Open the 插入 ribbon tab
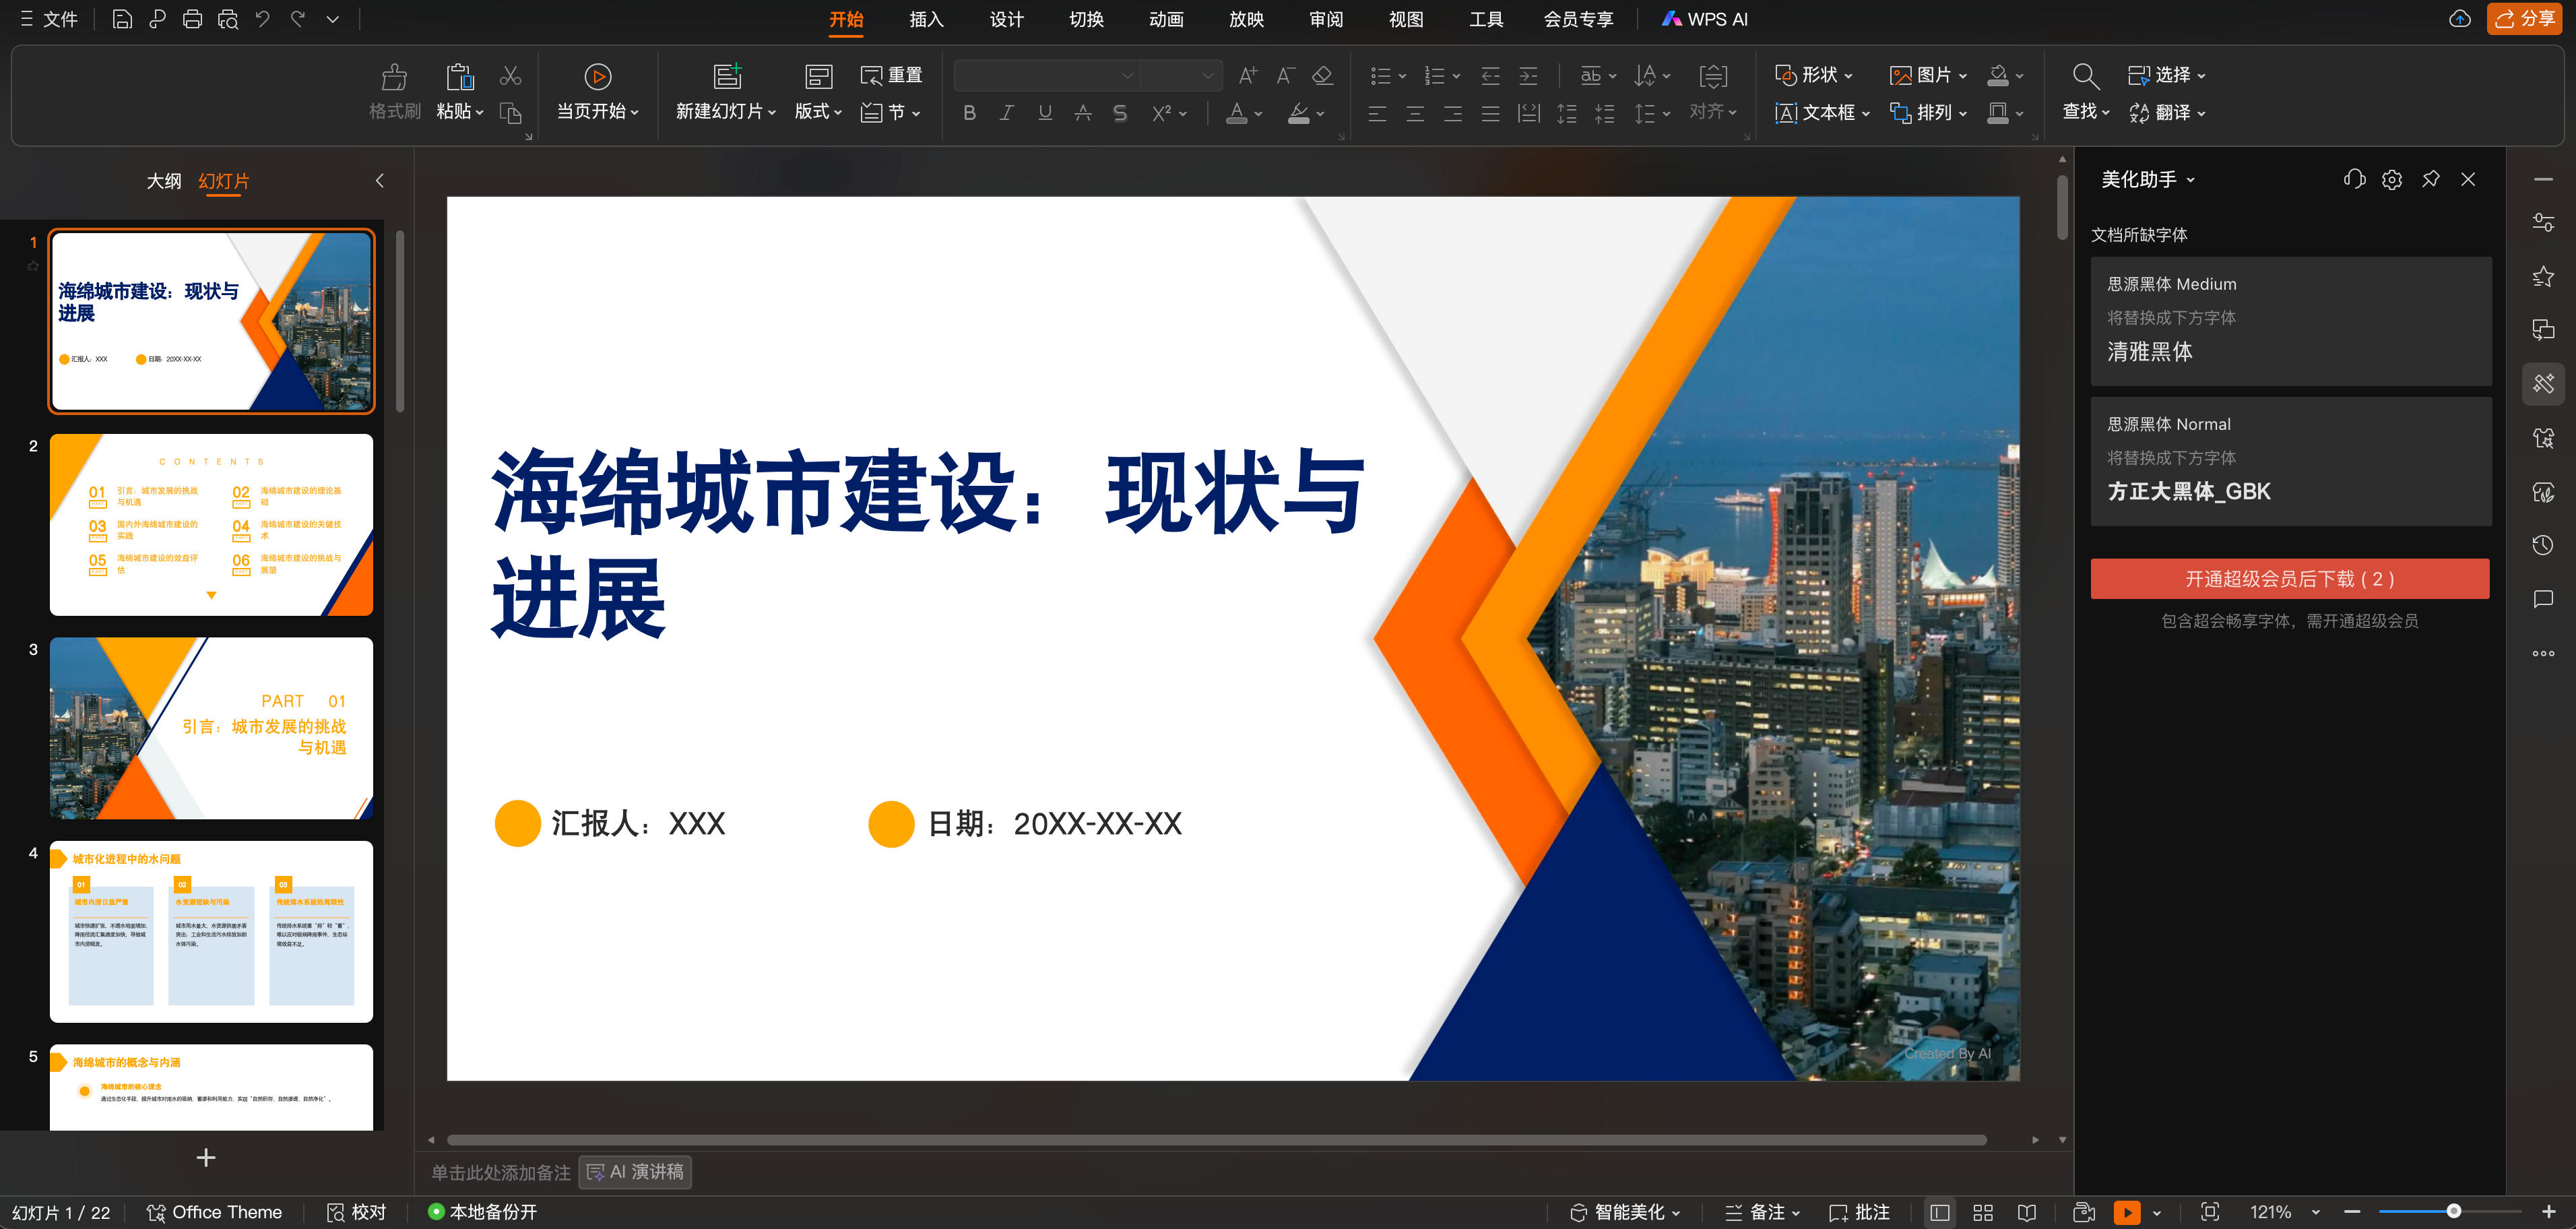Viewport: 2576px width, 1229px height. click(x=926, y=19)
